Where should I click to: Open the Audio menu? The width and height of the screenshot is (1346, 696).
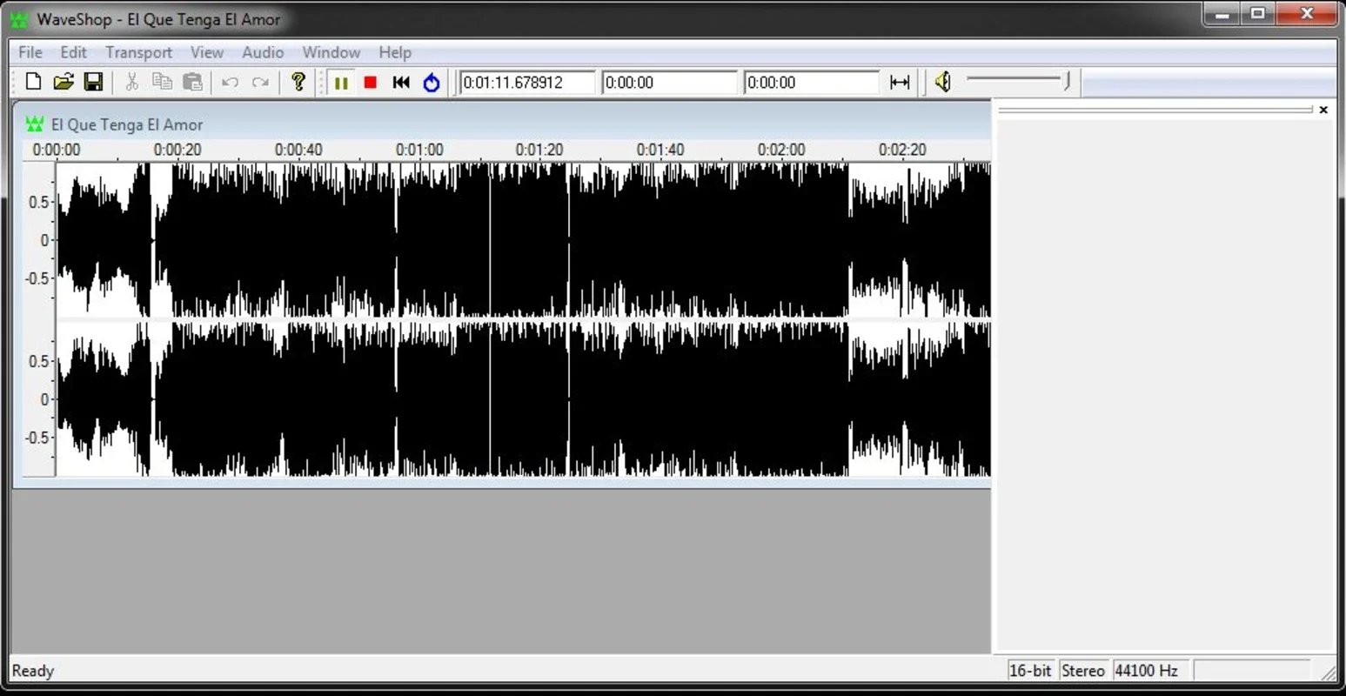pyautogui.click(x=263, y=52)
